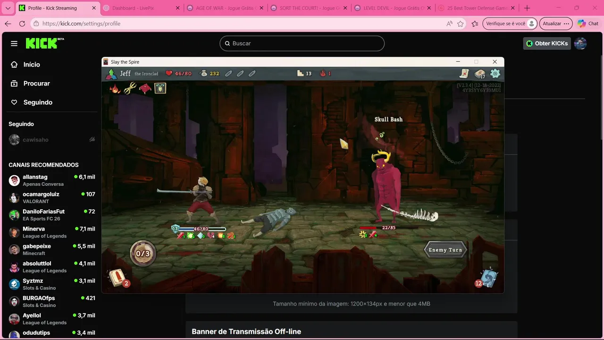This screenshot has height=340, width=604.
Task: Select the first empty potion slot
Action: click(x=228, y=73)
